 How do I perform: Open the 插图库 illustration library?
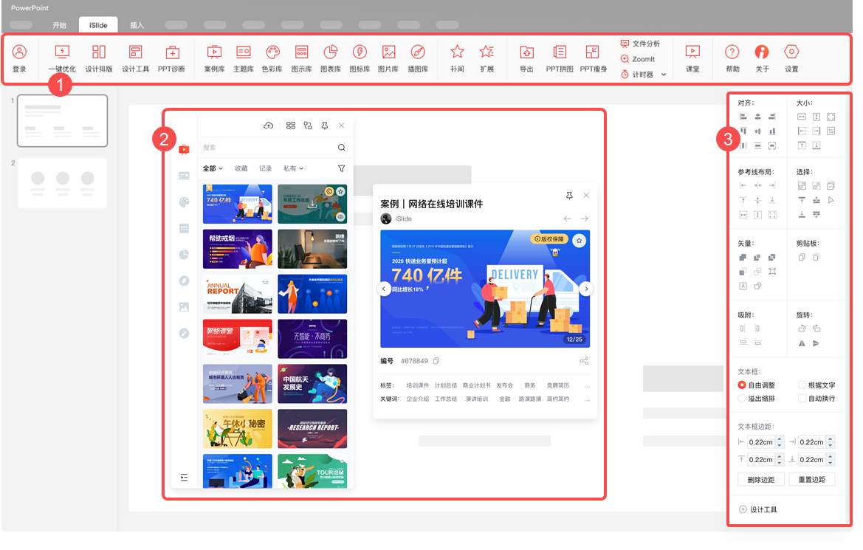point(418,58)
